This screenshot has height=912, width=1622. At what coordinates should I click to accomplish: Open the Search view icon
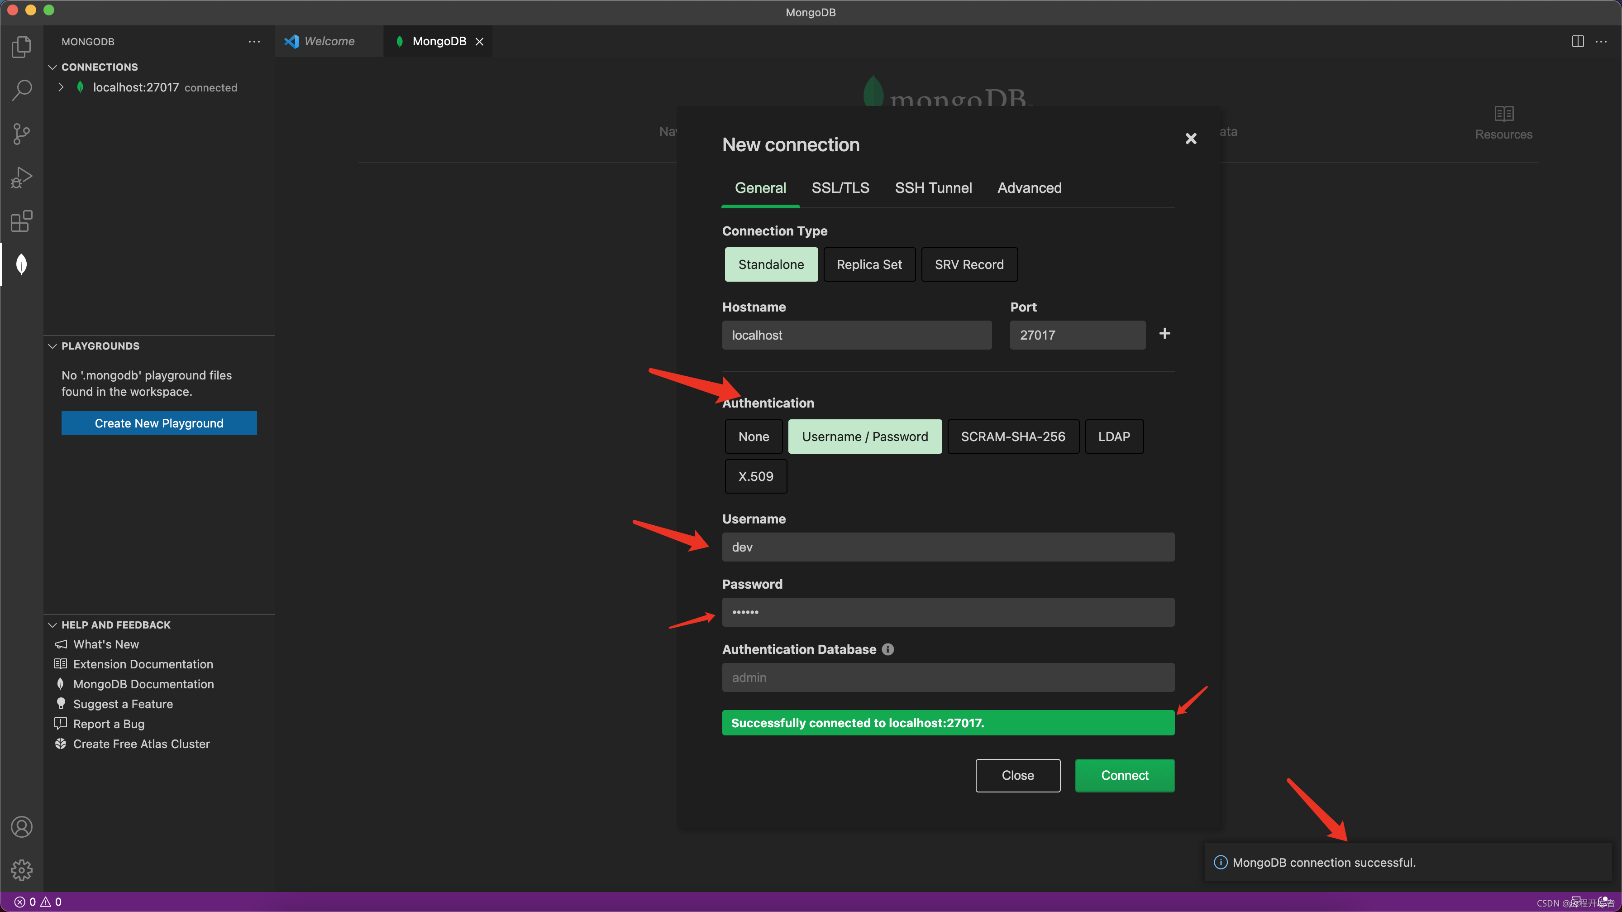tap(21, 90)
